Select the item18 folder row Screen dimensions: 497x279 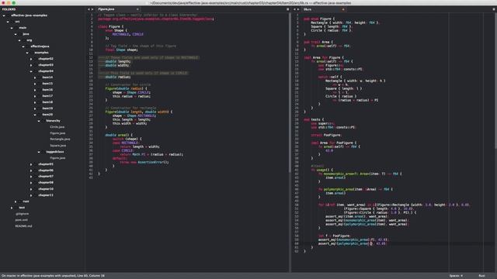[47, 102]
